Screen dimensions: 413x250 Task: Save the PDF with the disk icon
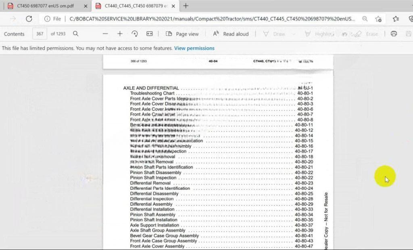coord(408,34)
